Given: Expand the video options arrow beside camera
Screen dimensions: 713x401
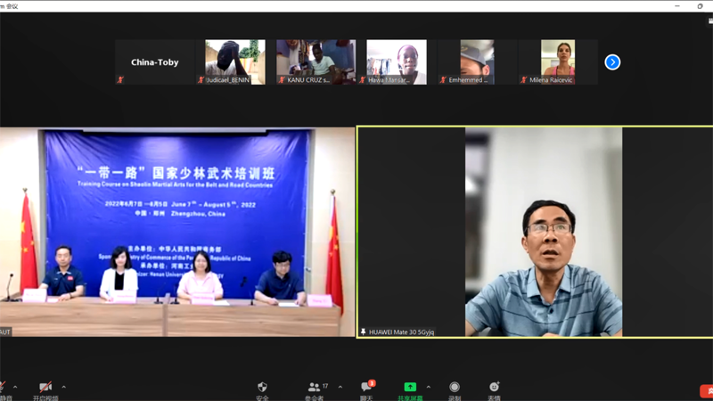Looking at the screenshot, I should tap(63, 388).
